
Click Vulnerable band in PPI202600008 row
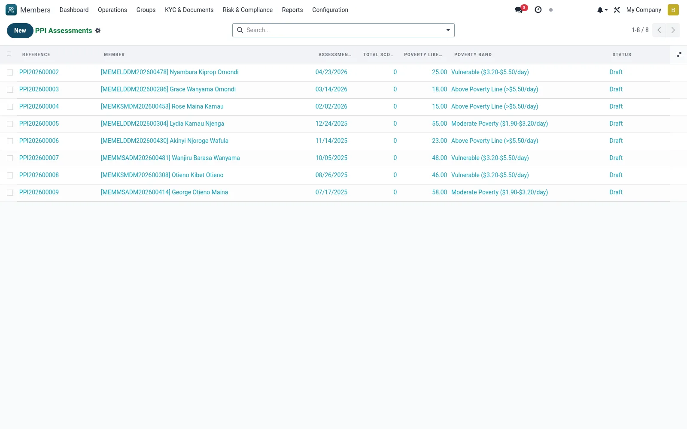click(490, 175)
